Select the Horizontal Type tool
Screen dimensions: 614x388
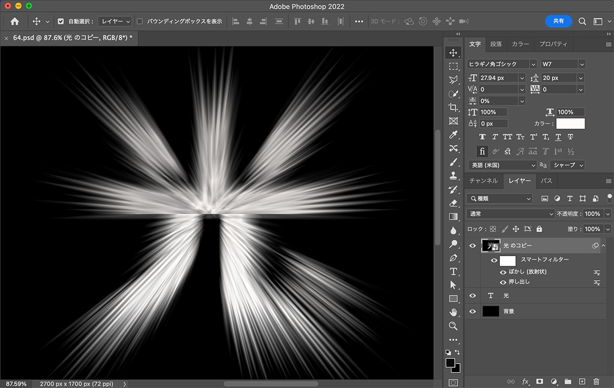pyautogui.click(x=453, y=271)
